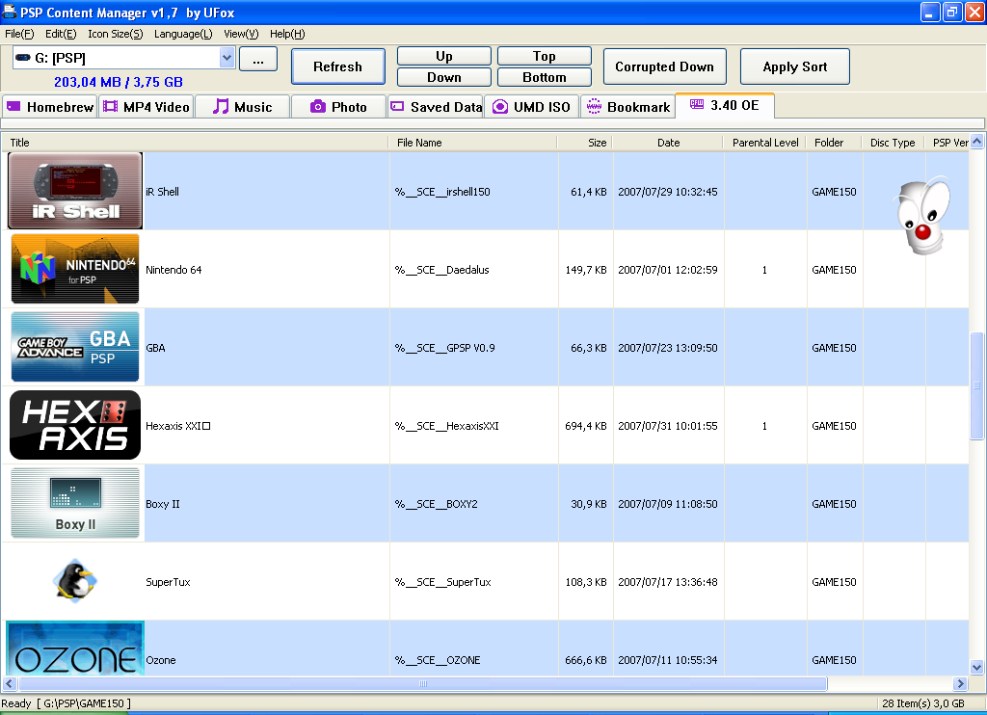Open the Edit menu
Screen dimensions: 987x715
tap(61, 34)
